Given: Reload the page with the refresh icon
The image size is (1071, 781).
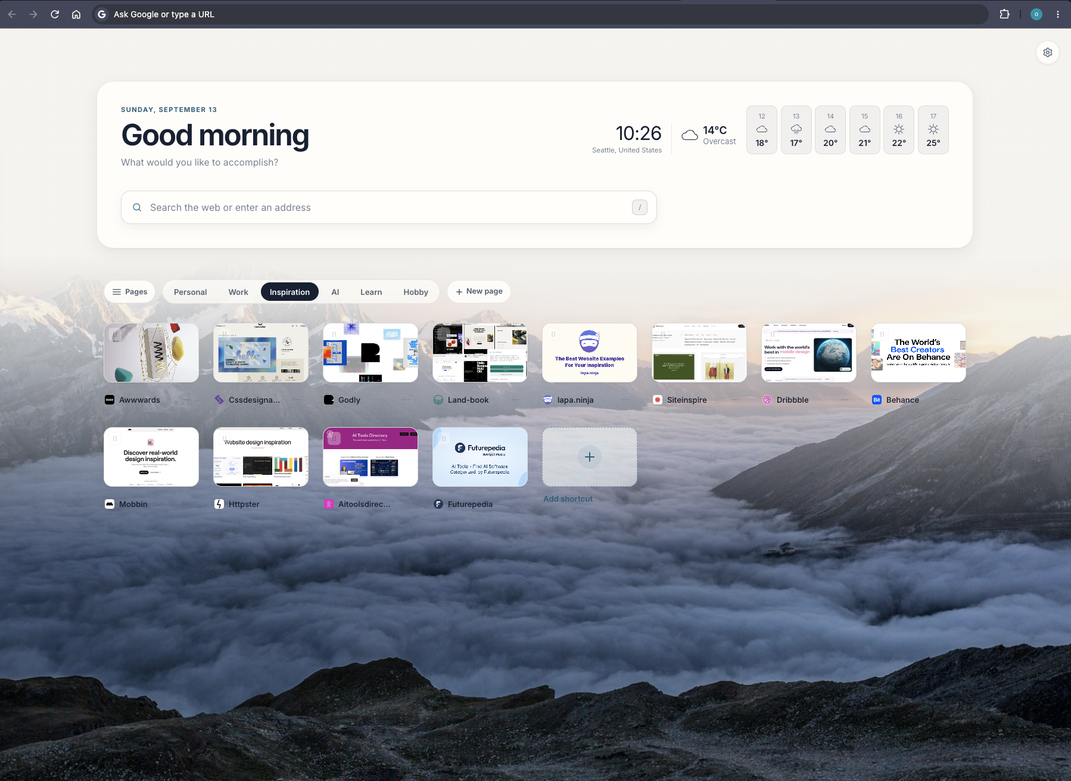Looking at the screenshot, I should 55,14.
